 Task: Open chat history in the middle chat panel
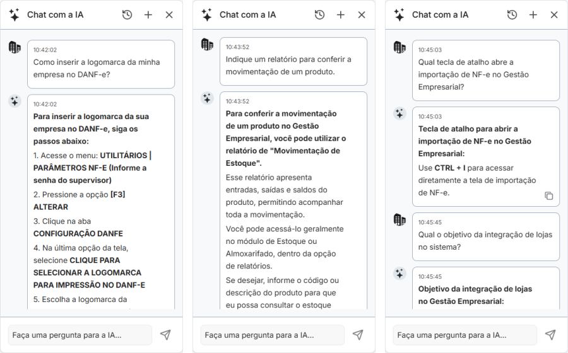point(319,15)
